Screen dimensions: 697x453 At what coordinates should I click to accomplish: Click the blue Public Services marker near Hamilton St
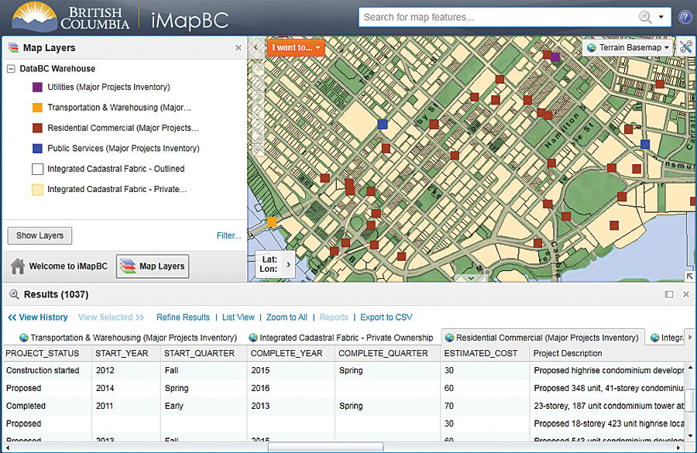[x=645, y=144]
